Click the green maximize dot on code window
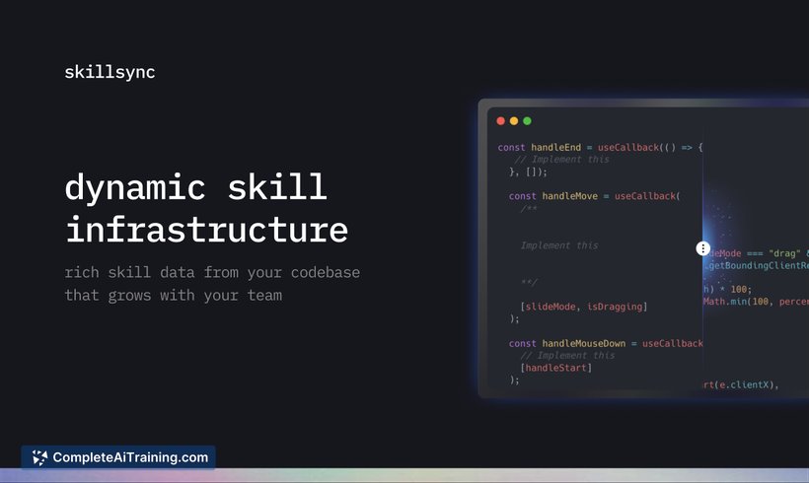Image resolution: width=809 pixels, height=483 pixels. [527, 120]
